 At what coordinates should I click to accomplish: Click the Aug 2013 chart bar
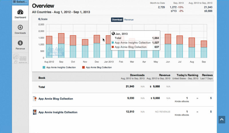(x=192, y=48)
